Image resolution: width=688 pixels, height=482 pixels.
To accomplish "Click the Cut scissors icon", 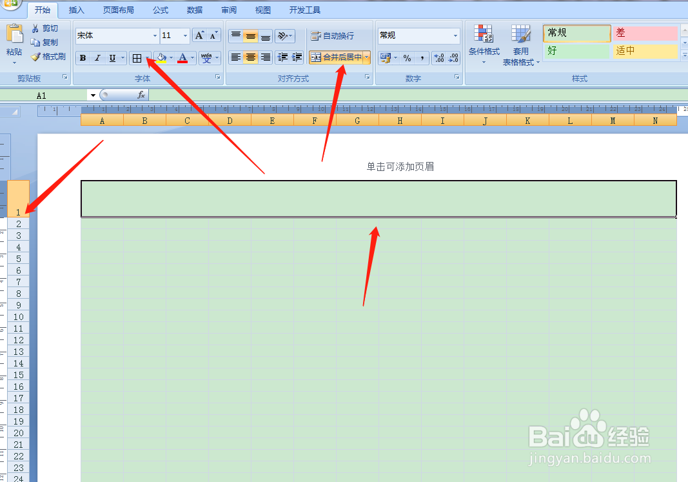I will (x=35, y=28).
